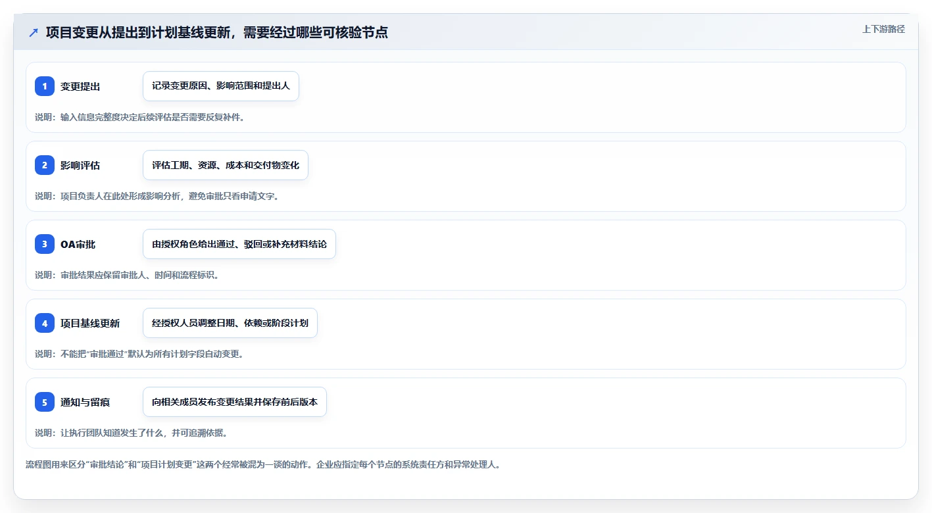Viewport: 932px width, 513px height.
Task: Click the 由授权角色给出通过、驳回或补充材料结论 box
Action: click(239, 244)
